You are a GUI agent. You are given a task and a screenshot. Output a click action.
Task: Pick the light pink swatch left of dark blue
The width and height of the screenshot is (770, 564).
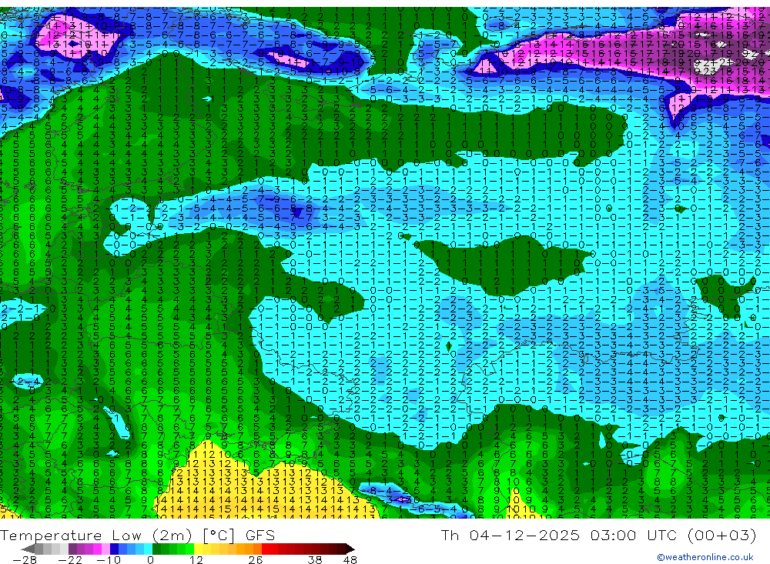105,549
